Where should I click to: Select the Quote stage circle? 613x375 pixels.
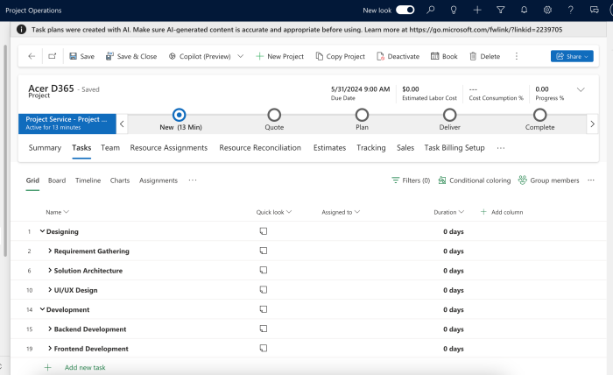pyautogui.click(x=274, y=115)
